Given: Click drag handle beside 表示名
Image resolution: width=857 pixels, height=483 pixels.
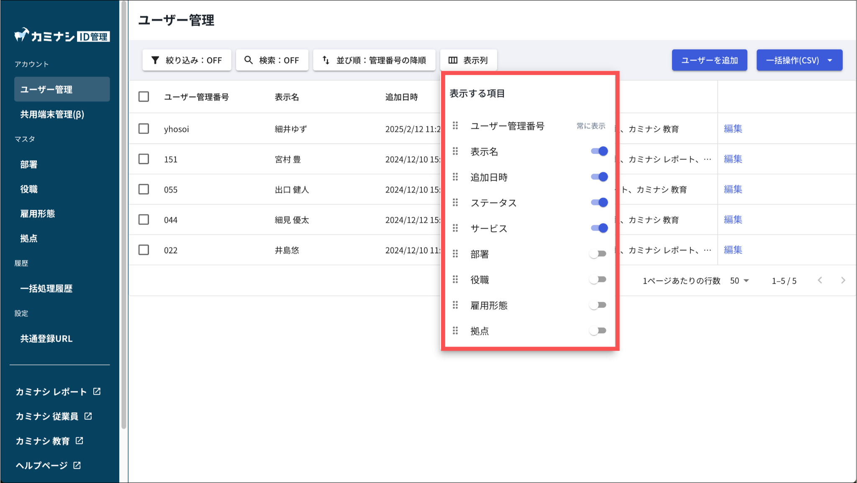Looking at the screenshot, I should [455, 152].
